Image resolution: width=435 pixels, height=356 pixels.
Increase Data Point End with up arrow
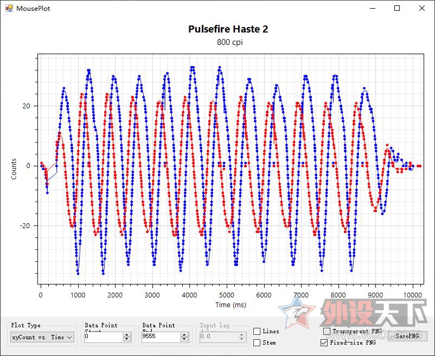pyautogui.click(x=184, y=335)
